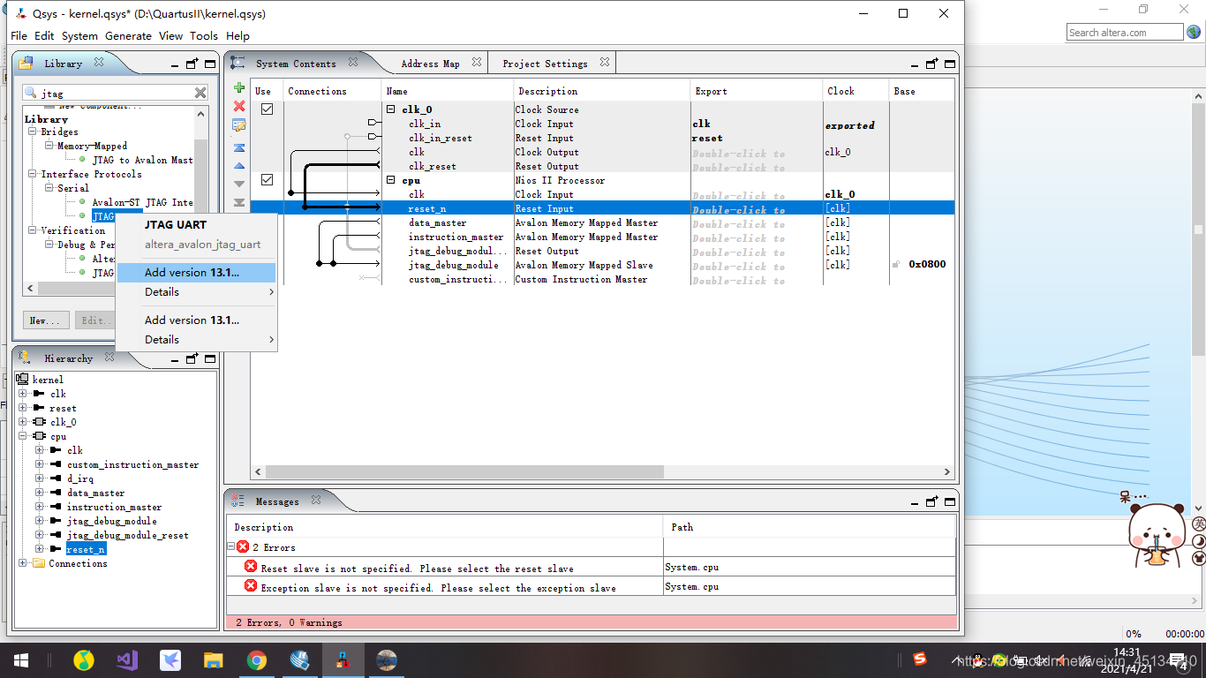Click the Windows Start button
Screen dimensions: 1206x678
click(21, 660)
